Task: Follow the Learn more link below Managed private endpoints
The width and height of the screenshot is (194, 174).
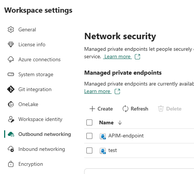Action: [x=98, y=91]
